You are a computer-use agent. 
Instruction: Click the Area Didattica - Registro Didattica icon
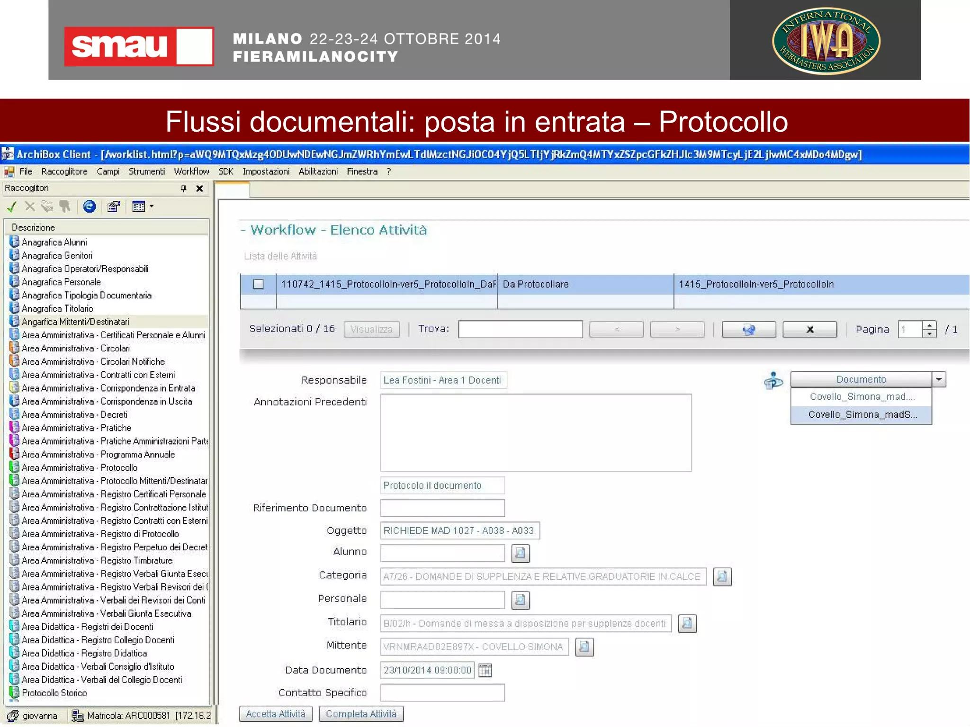coord(15,653)
